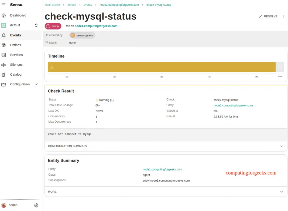288x211 pixels.
Task: Open the settings gear next to admin
Action: [36, 205]
